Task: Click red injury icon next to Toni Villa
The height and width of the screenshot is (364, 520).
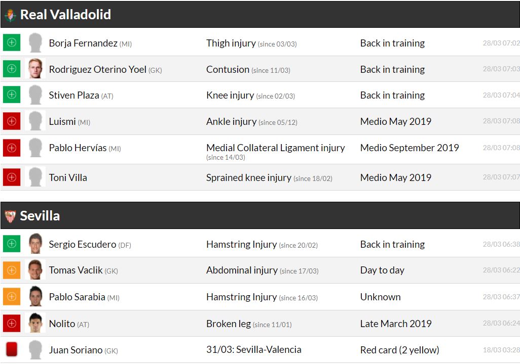Action: [x=12, y=177]
